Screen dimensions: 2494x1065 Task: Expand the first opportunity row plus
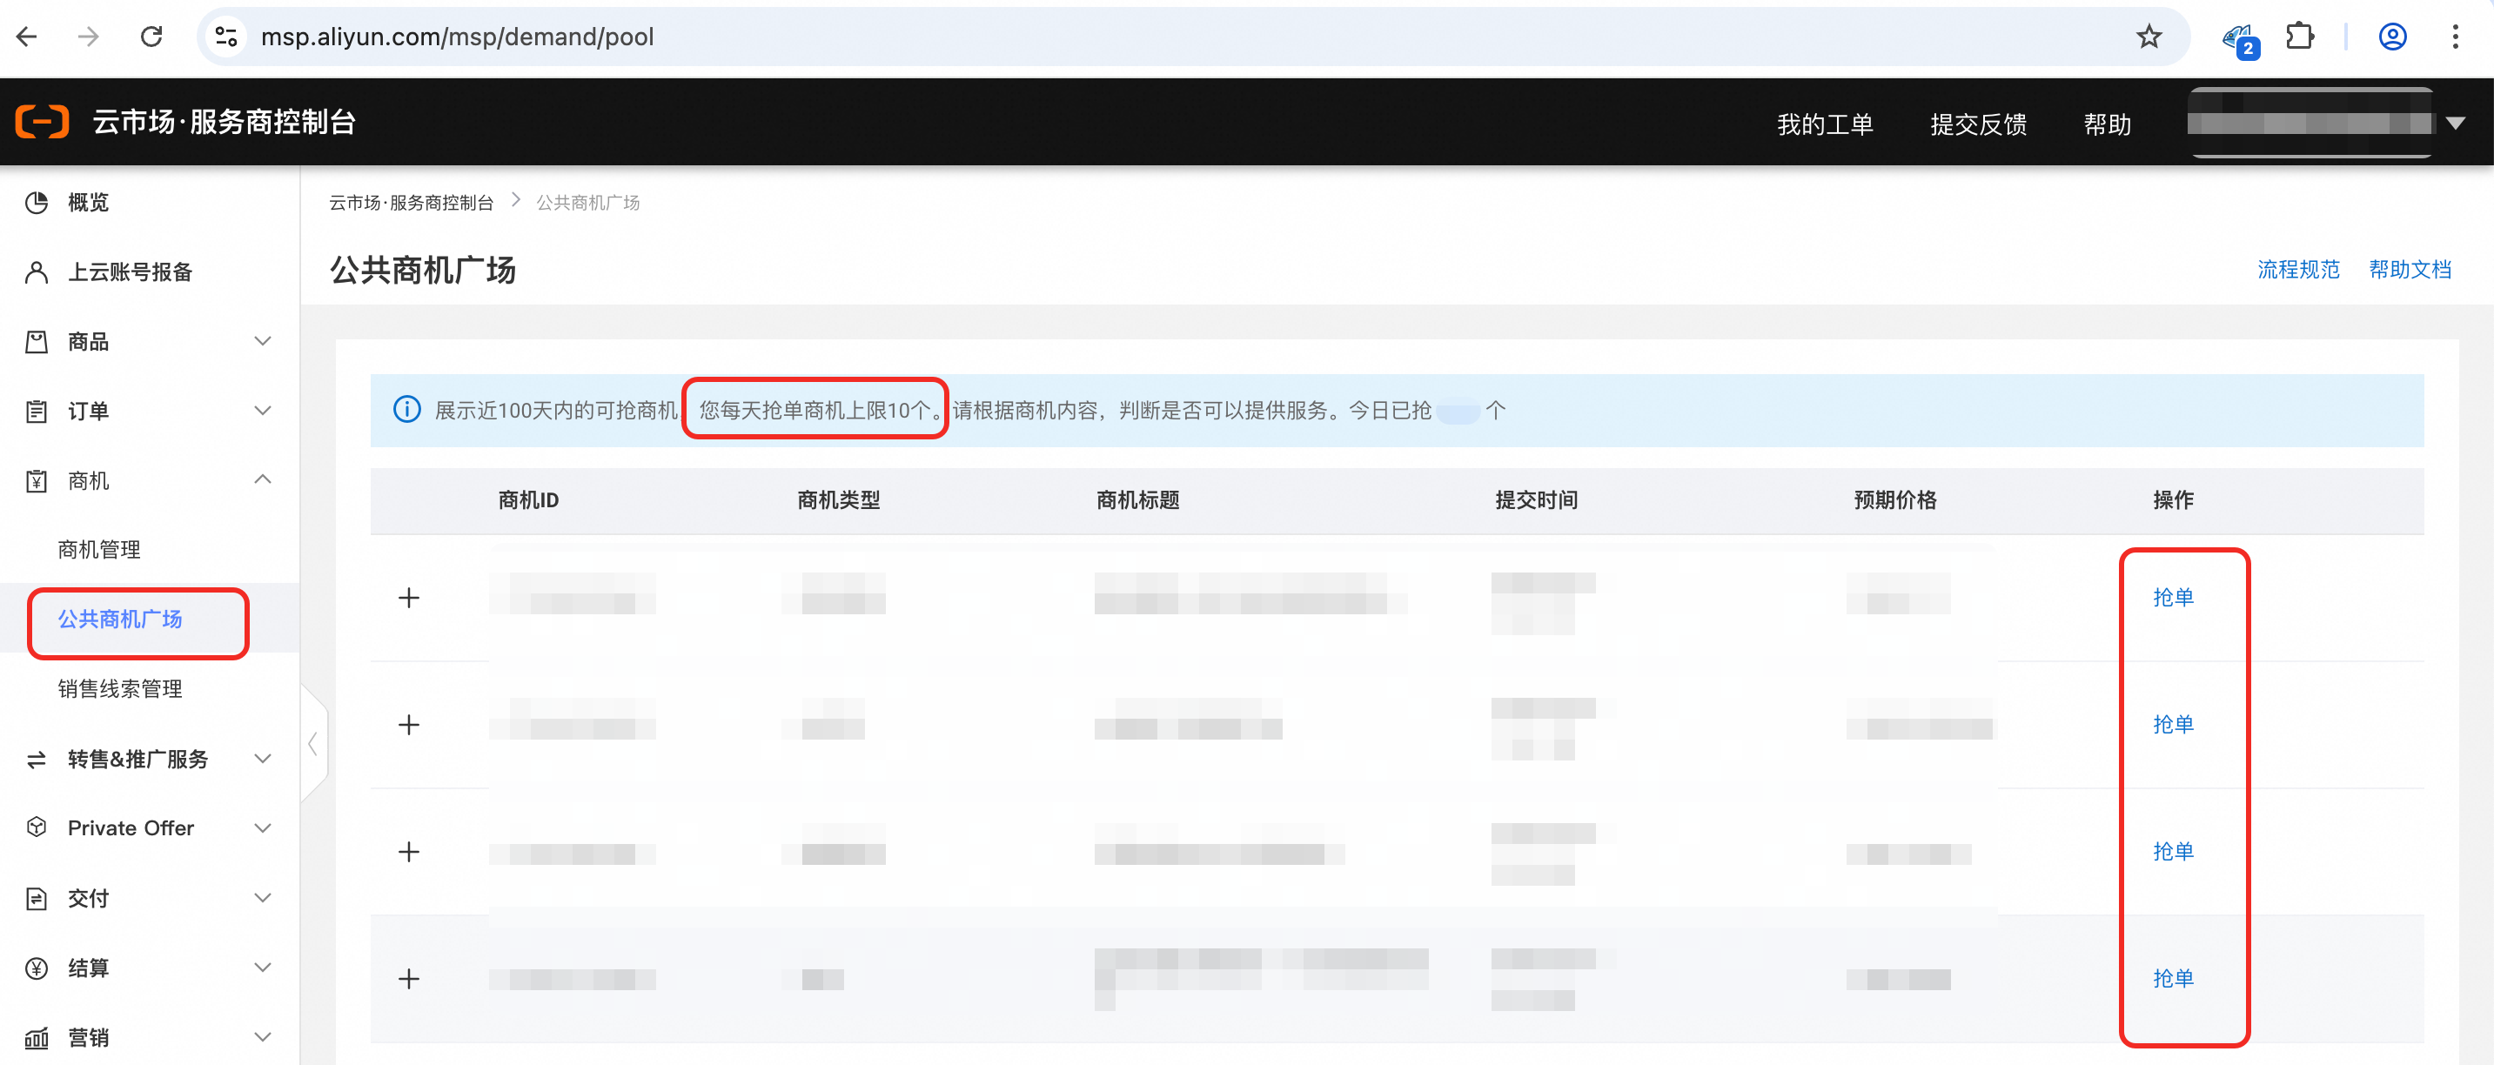click(x=409, y=598)
